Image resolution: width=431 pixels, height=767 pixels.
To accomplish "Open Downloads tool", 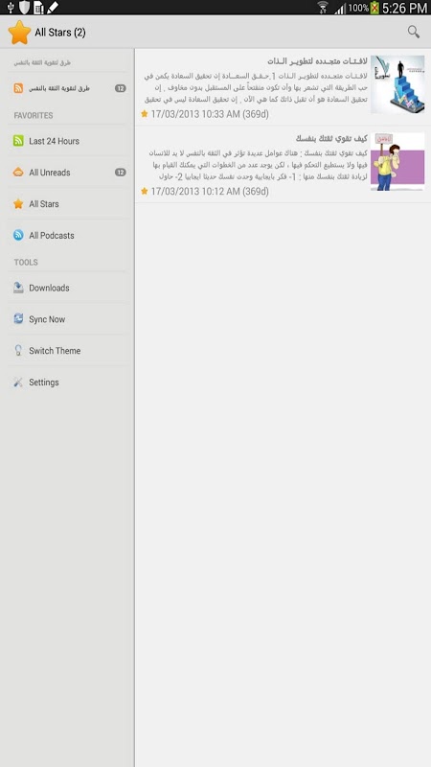I will tap(67, 288).
